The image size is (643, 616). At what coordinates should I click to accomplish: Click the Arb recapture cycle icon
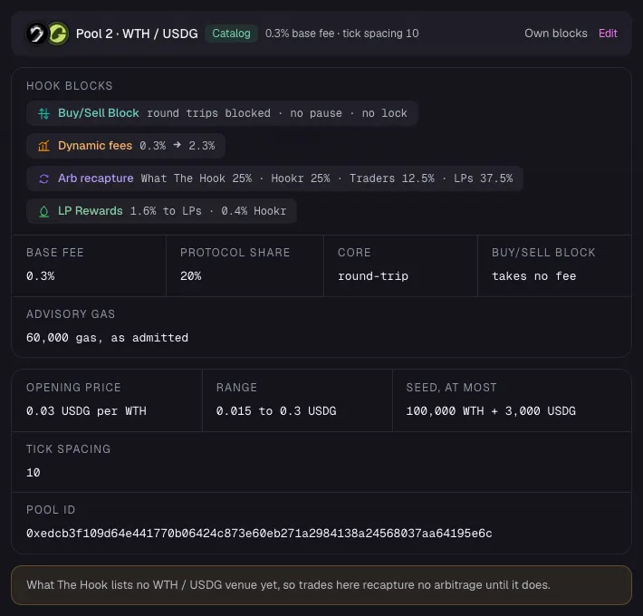pos(43,178)
